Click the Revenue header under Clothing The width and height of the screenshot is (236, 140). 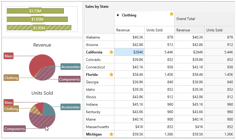click(123, 30)
